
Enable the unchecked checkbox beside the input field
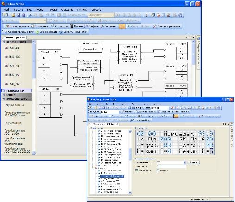pos(158,170)
